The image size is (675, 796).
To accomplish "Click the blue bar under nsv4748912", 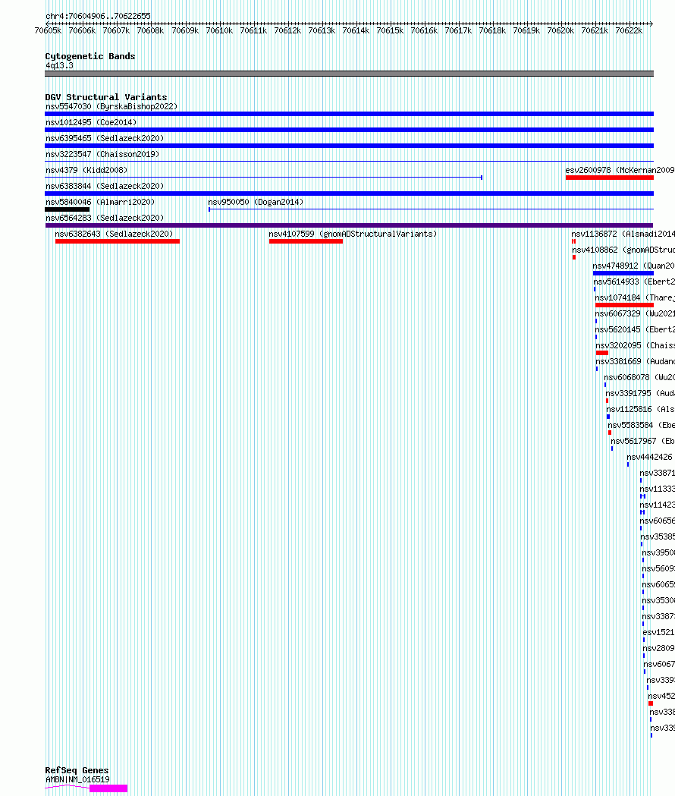I will pos(623,273).
